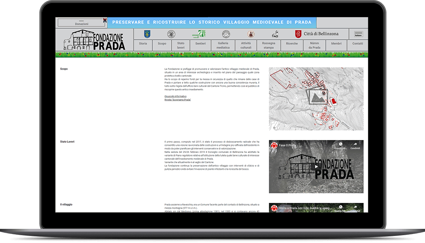Play the Fase 0 Prada video
The height and width of the screenshot is (243, 425).
coord(316,166)
